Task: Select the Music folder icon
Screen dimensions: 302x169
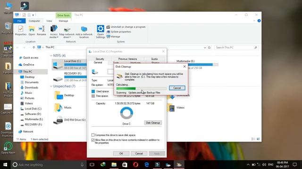Action: tap(59, 108)
